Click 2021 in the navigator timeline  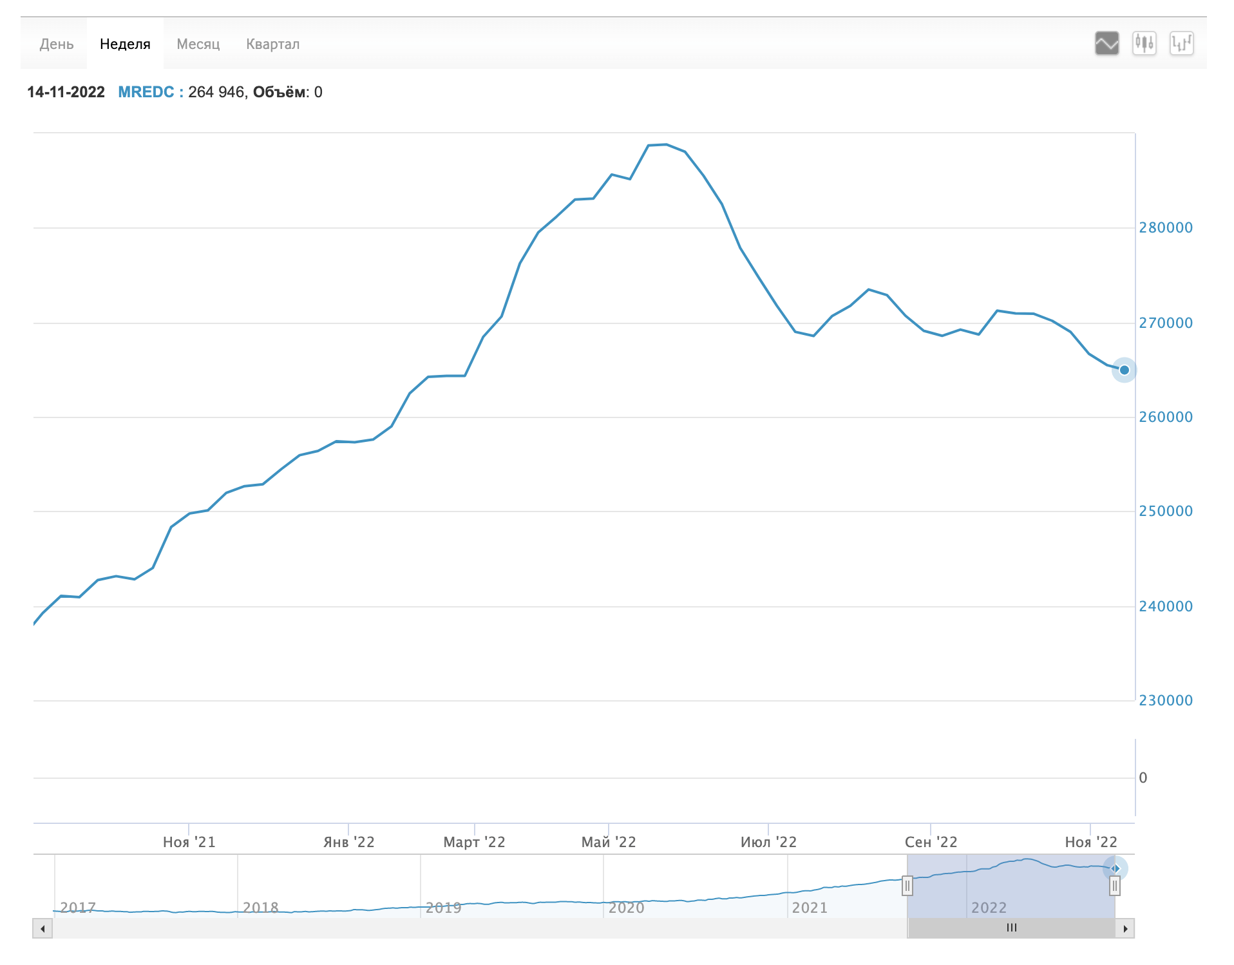810,908
